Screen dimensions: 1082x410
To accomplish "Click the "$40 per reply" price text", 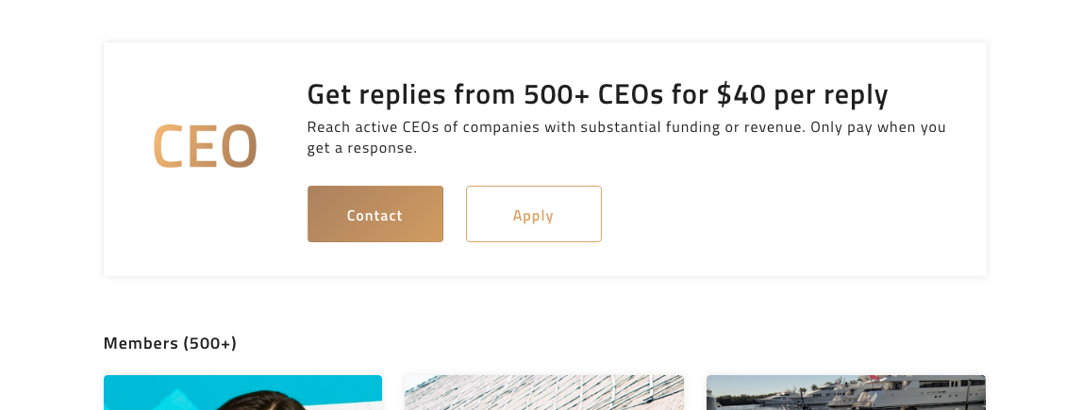I will (x=802, y=94).
